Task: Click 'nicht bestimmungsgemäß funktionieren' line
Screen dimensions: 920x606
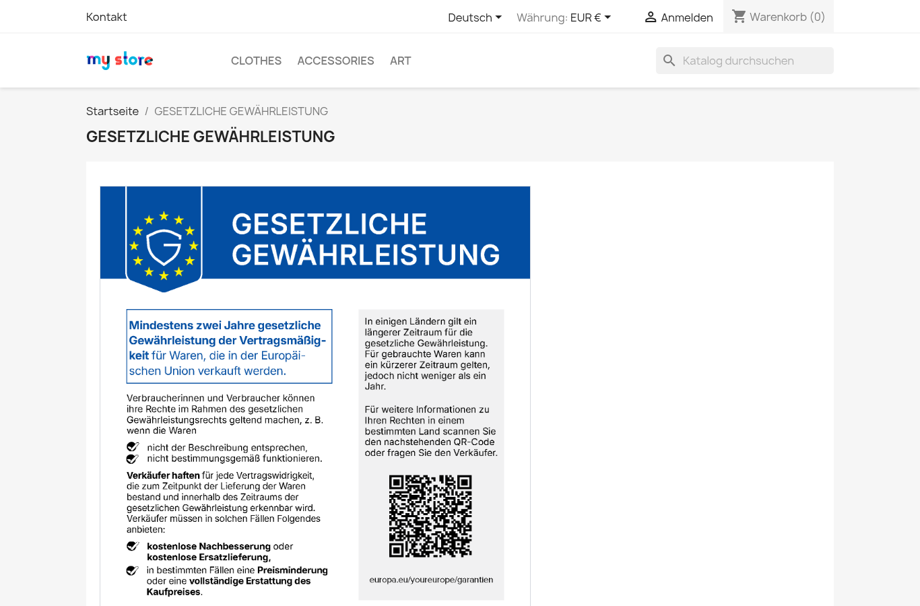Action: click(x=234, y=459)
